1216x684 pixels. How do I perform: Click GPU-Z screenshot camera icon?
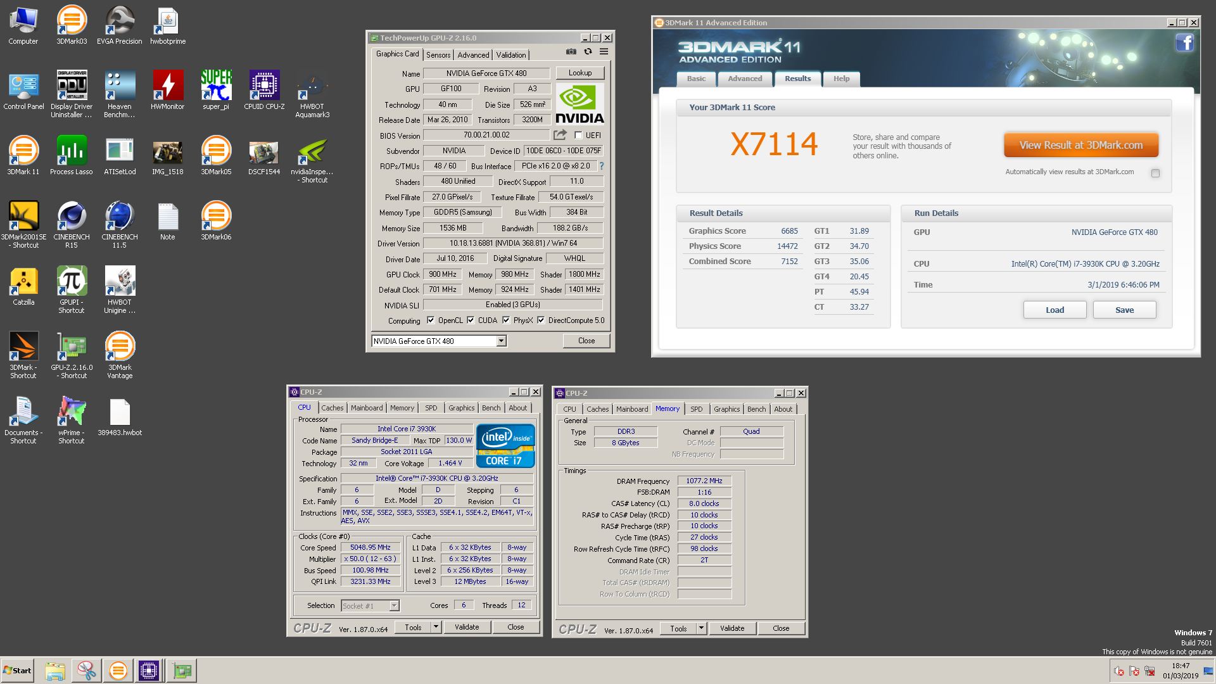pyautogui.click(x=571, y=52)
